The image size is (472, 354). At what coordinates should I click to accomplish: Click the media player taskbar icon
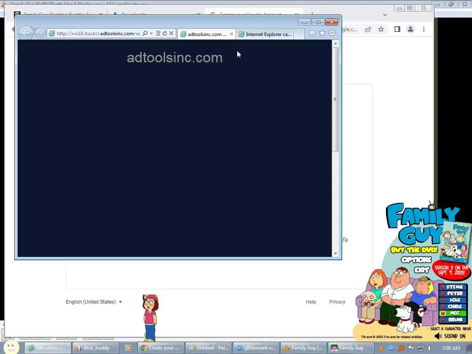[x=128, y=348]
